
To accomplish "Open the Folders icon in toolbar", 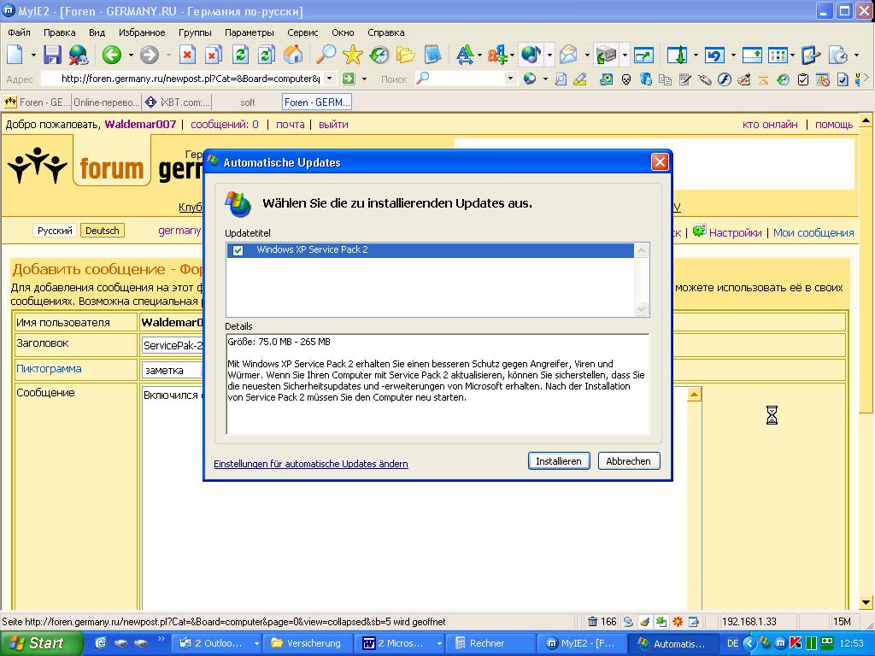I will [x=406, y=55].
